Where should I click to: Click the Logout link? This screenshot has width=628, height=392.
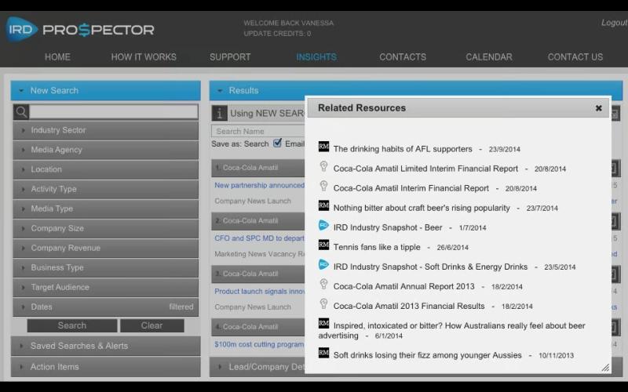coord(614,23)
